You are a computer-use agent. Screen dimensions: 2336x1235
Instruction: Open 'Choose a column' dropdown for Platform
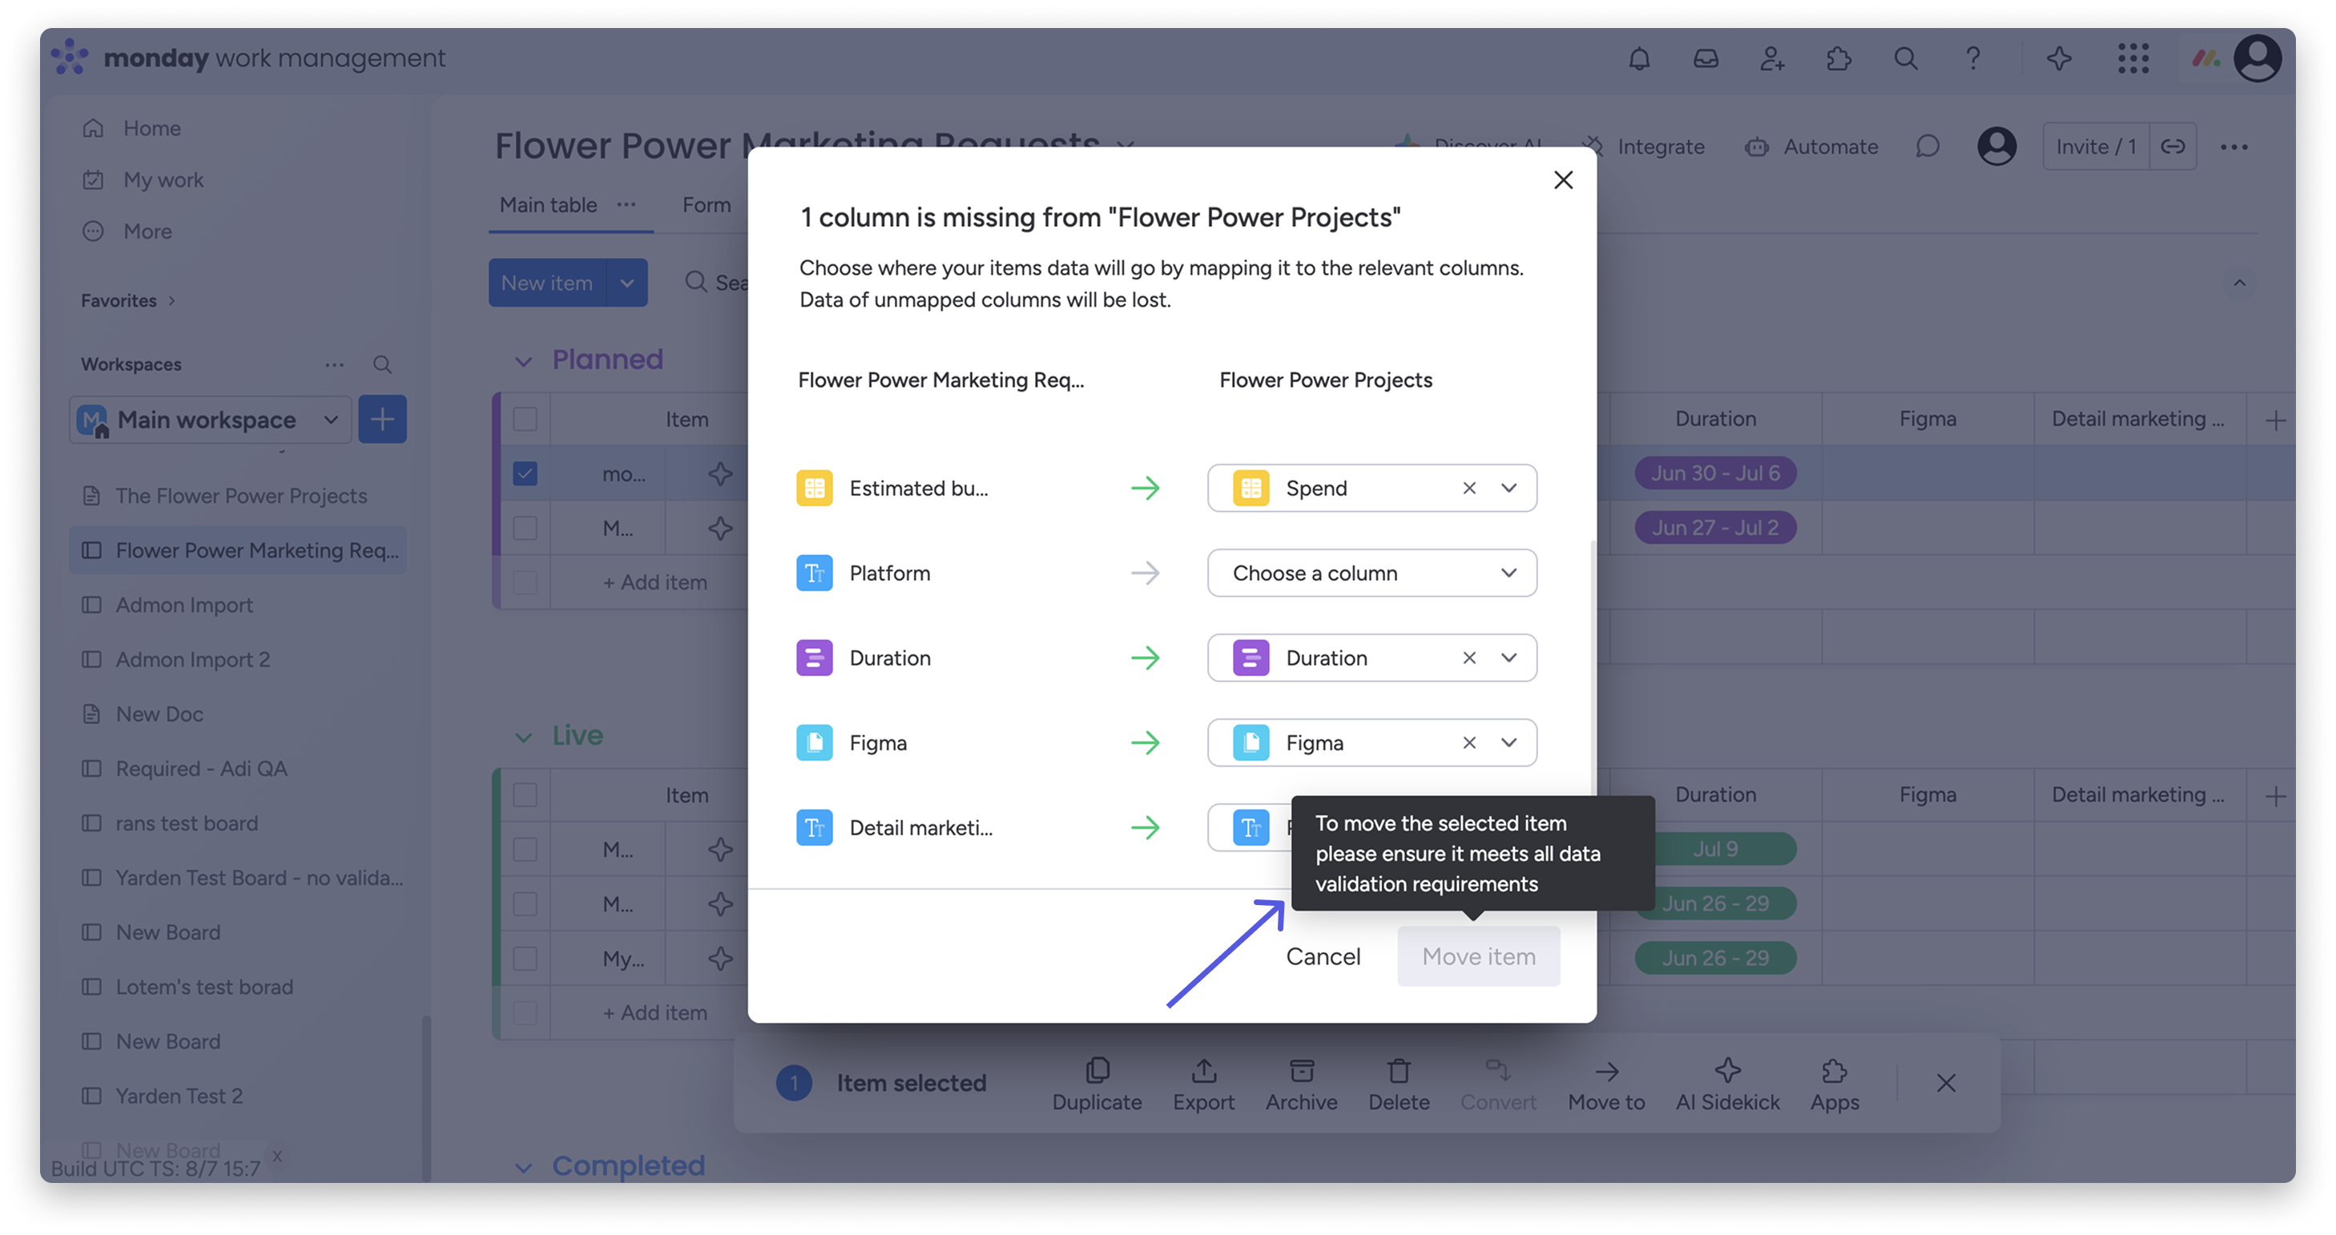(x=1371, y=573)
